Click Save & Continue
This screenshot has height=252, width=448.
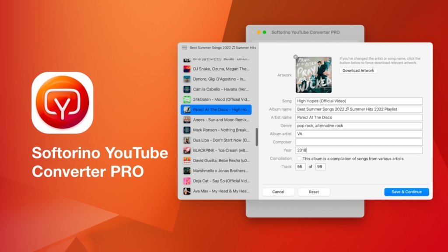point(406,192)
